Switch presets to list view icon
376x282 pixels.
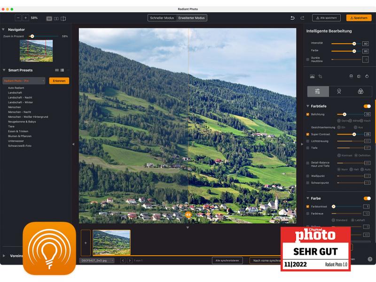[62, 70]
